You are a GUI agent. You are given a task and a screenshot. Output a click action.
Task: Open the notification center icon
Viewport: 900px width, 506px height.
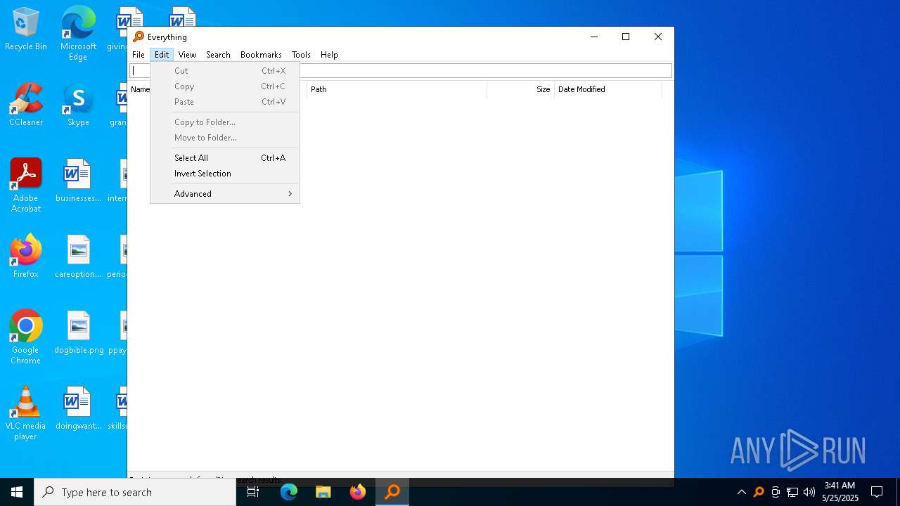coord(877,492)
